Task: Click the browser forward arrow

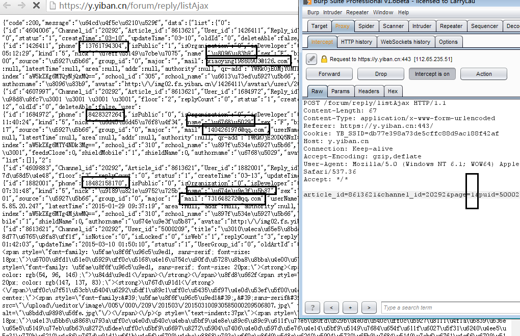Action: click(x=21, y=5)
